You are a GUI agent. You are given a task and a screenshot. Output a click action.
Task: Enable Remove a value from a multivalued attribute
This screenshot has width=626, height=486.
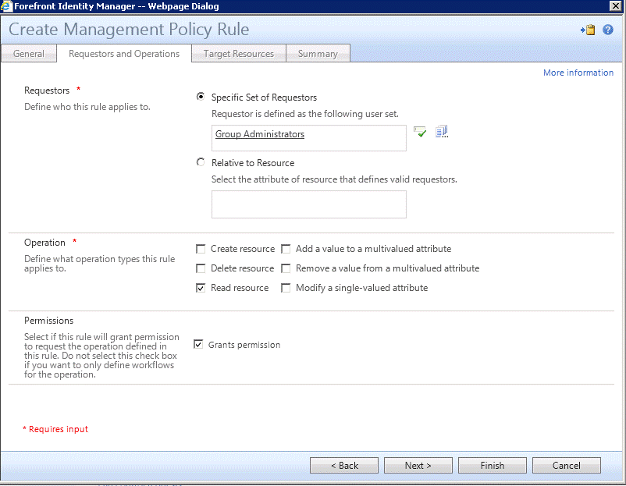click(286, 268)
